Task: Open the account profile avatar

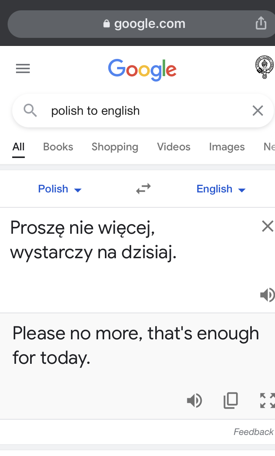Action: pyautogui.click(x=264, y=67)
